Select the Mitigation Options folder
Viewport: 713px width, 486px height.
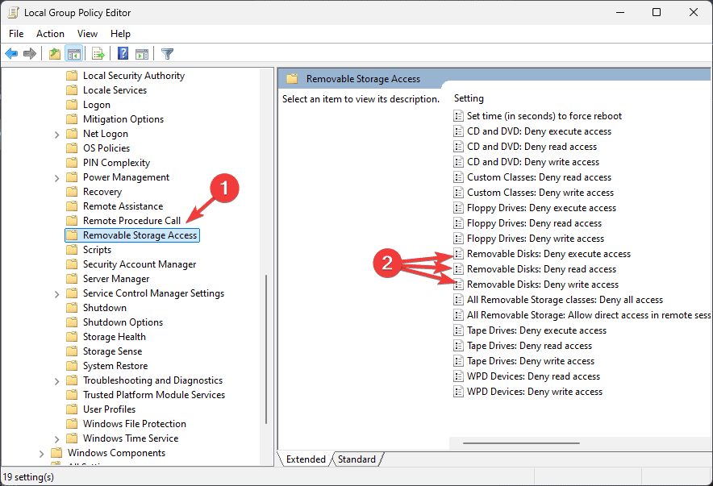coord(123,119)
